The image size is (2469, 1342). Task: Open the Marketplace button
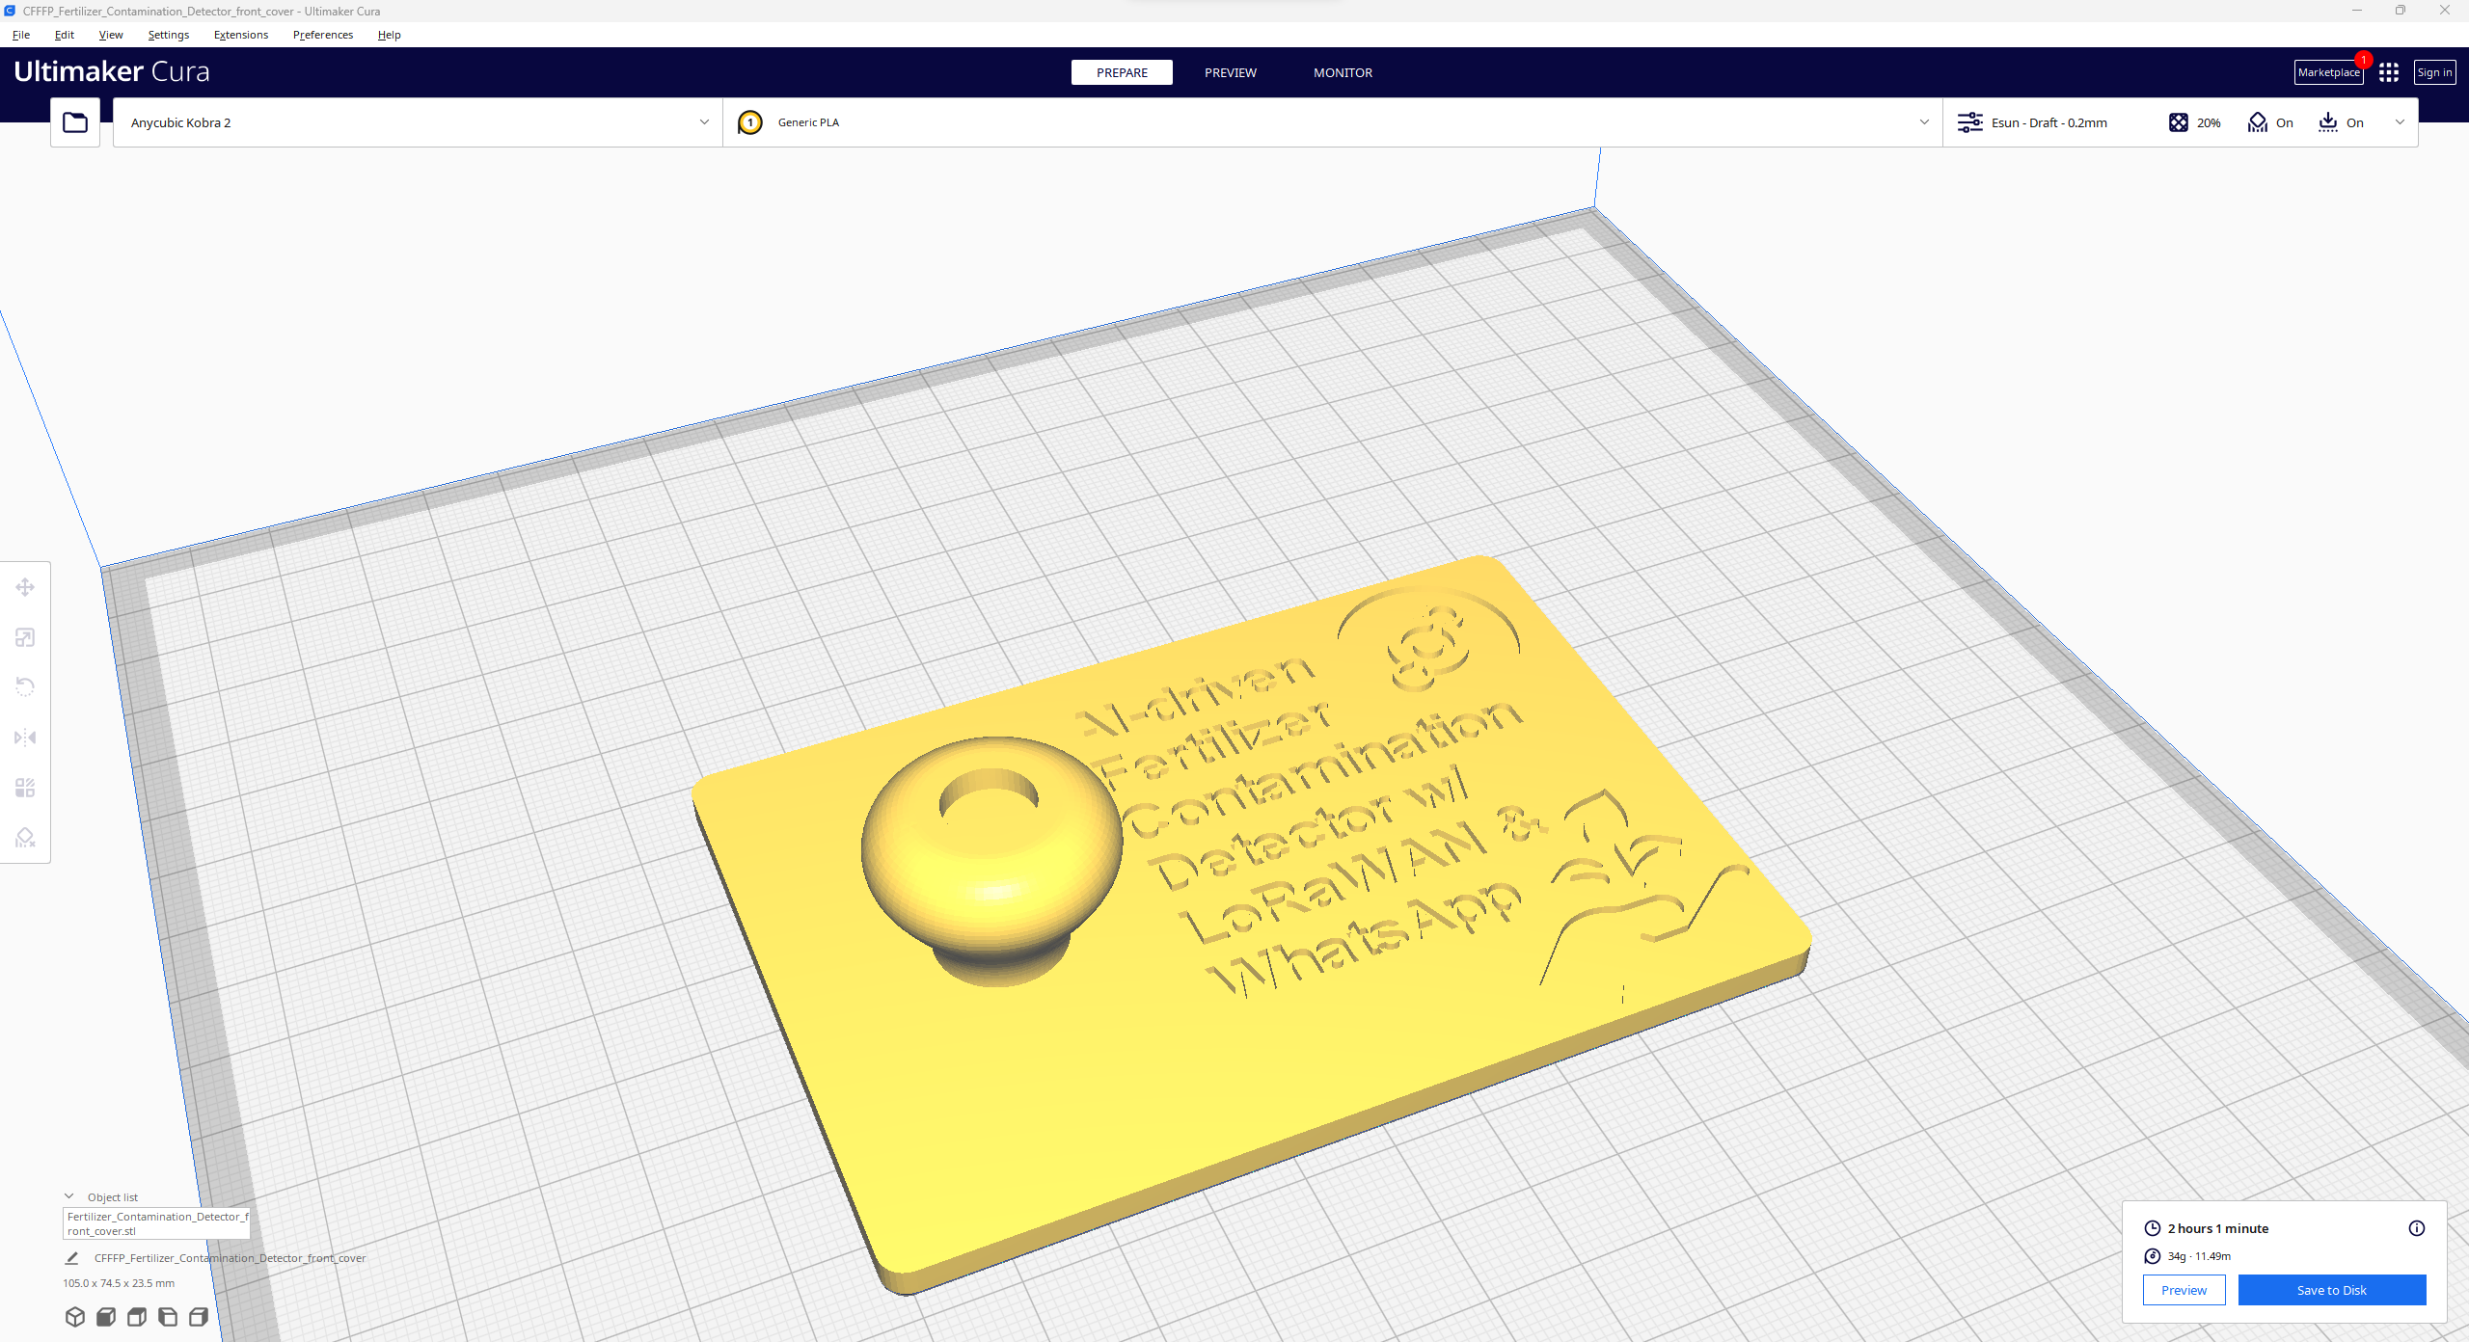click(x=2327, y=72)
